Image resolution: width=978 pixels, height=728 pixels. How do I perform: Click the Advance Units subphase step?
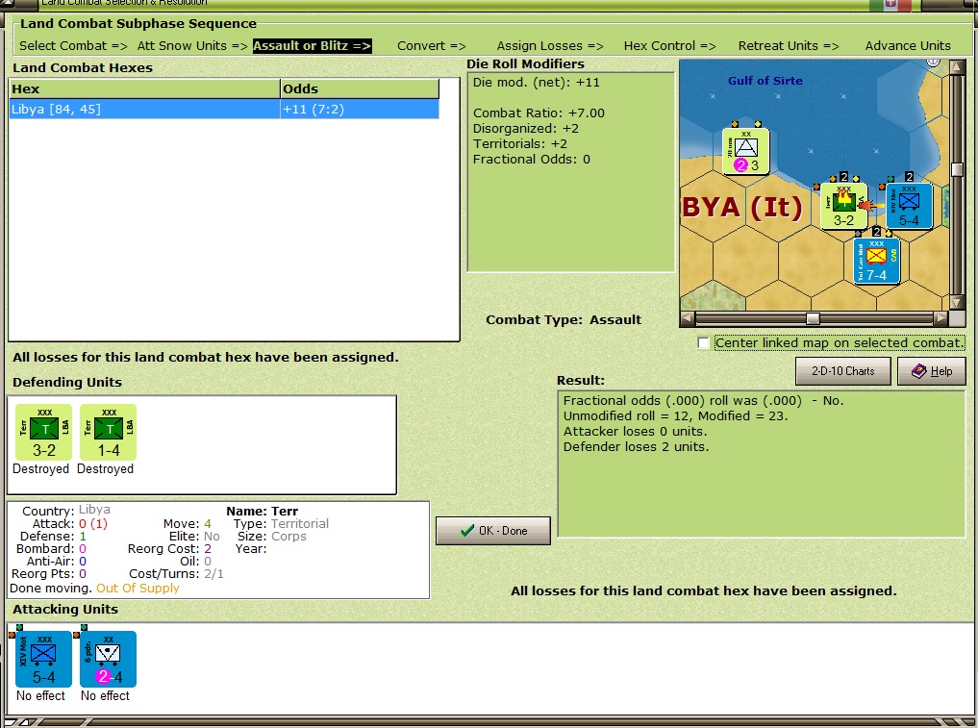click(x=908, y=45)
